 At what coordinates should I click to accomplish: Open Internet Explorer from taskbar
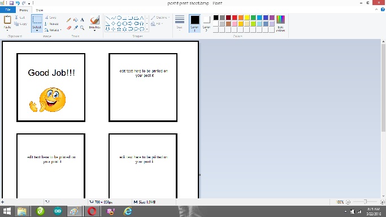point(128,211)
